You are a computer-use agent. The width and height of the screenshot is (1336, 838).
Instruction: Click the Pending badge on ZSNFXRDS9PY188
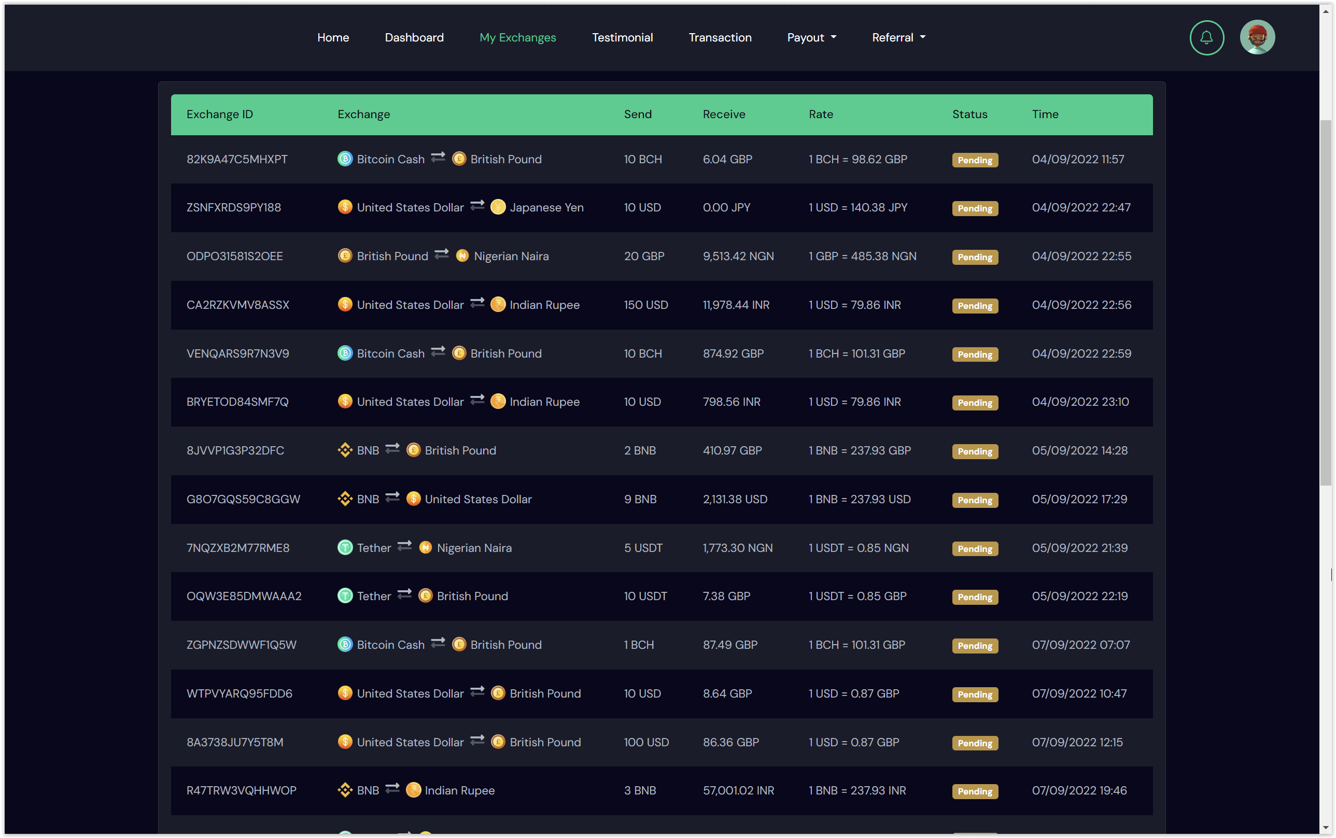pos(974,208)
